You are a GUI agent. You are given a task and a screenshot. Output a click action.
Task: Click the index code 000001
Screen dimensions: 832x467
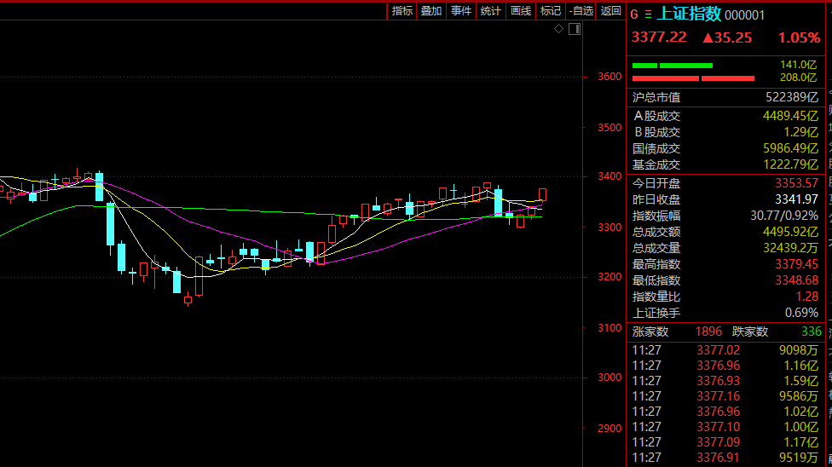[x=744, y=15]
